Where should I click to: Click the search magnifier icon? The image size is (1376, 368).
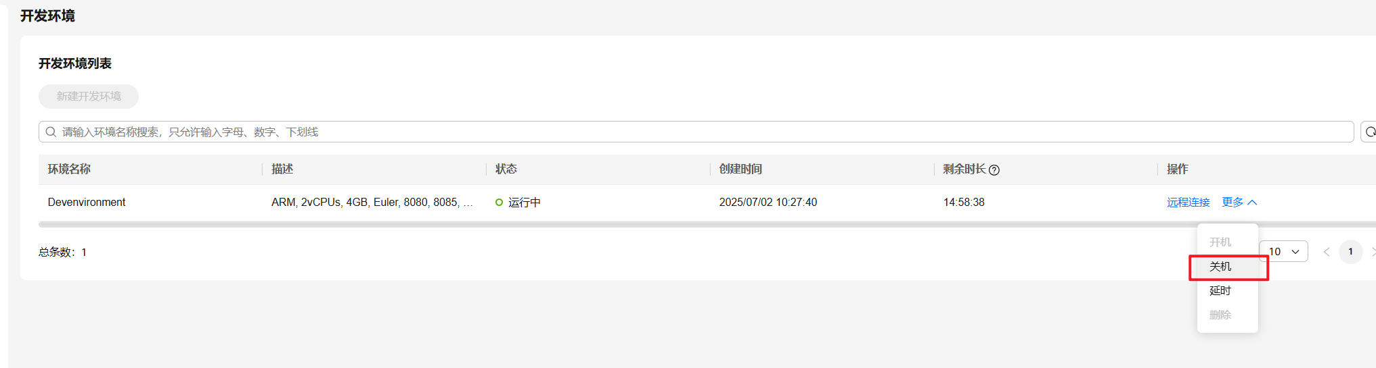tap(51, 132)
